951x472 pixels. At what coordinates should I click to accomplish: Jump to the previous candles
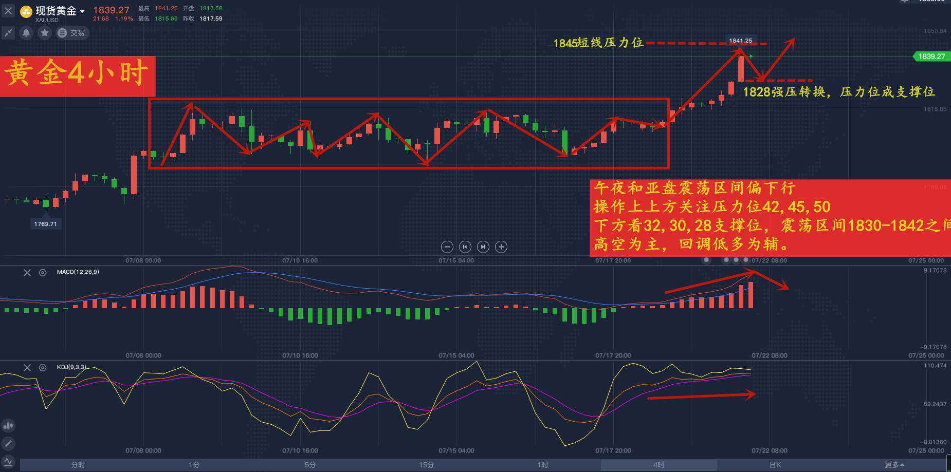point(465,247)
